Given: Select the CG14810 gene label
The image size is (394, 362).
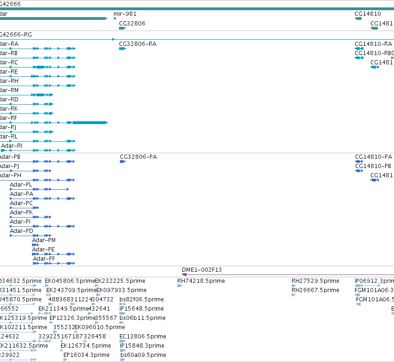Looking at the screenshot, I should click(x=368, y=14).
